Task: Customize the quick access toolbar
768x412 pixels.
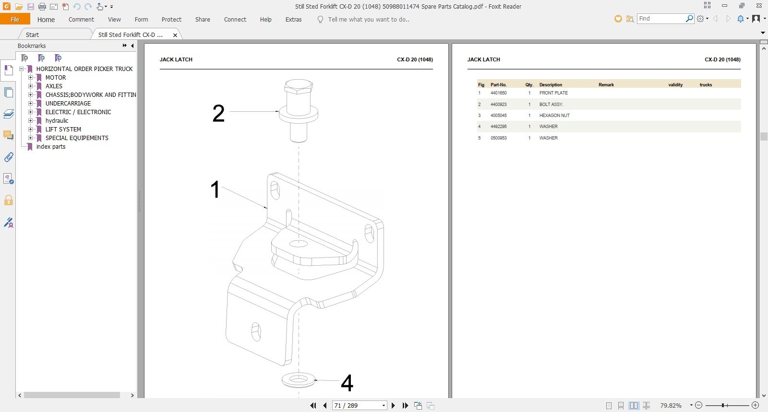Action: click(x=112, y=7)
